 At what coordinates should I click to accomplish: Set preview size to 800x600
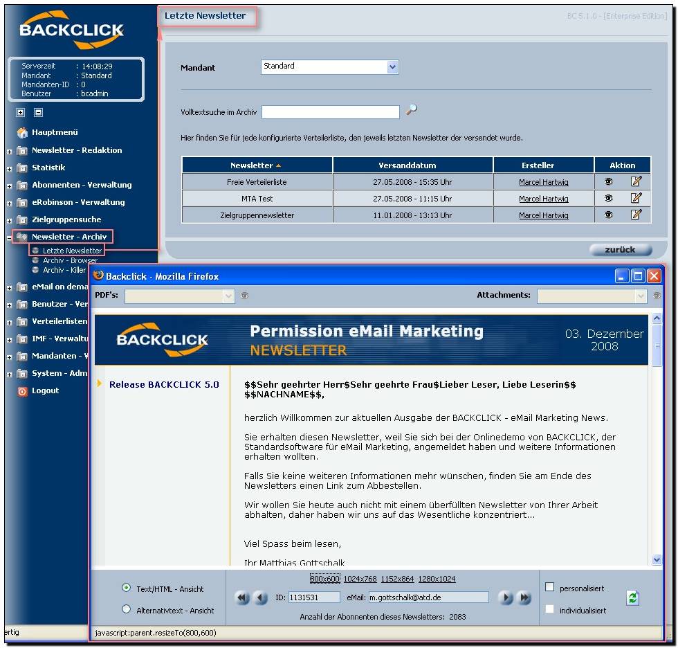[324, 579]
